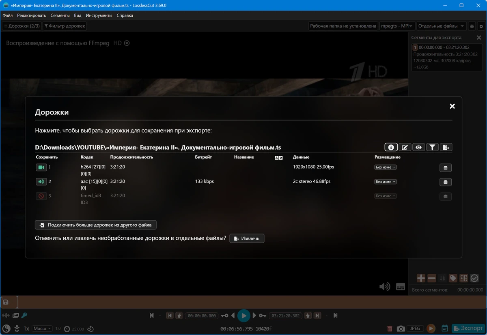Toggle all tracks with the eye icon
The image size is (487, 335).
(418, 147)
